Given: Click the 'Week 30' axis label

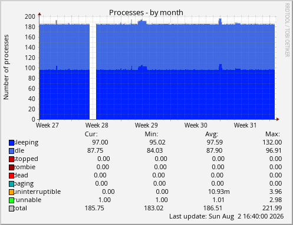Looking at the screenshot, I should click(x=196, y=125).
